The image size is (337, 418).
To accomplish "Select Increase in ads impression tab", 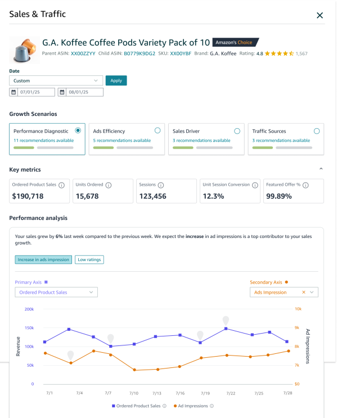I will (43, 260).
